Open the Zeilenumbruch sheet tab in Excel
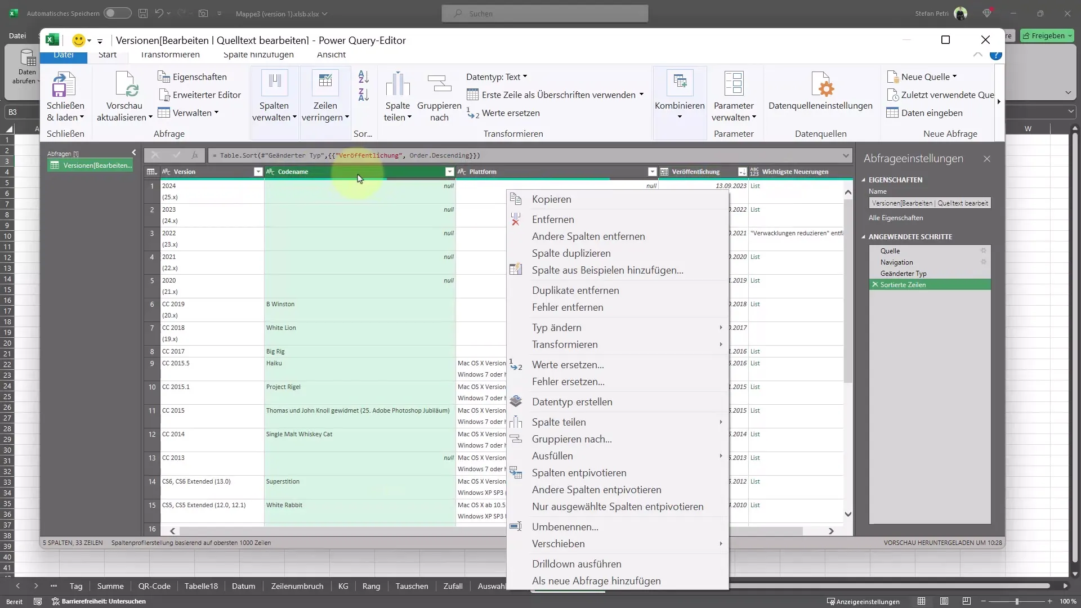The width and height of the screenshot is (1081, 608). pyautogui.click(x=297, y=586)
